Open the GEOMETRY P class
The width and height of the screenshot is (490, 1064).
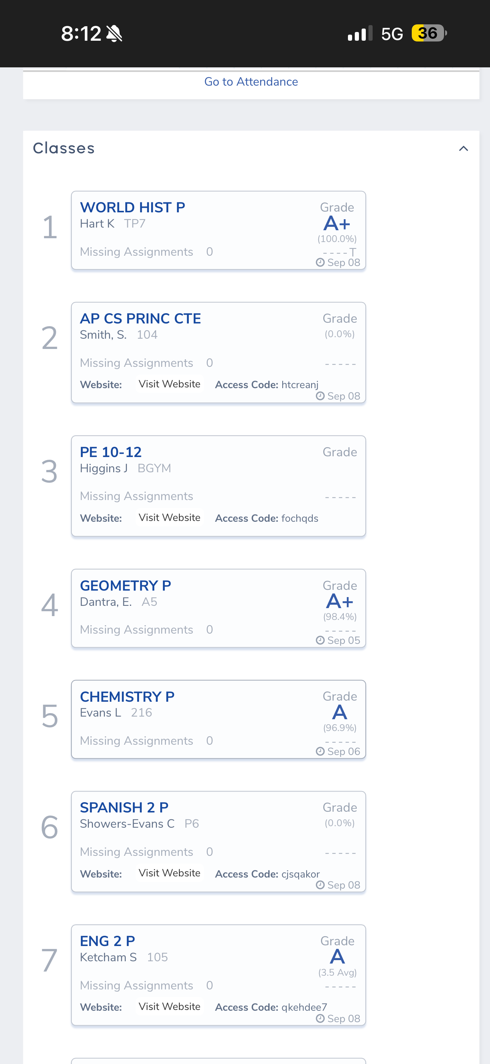125,585
